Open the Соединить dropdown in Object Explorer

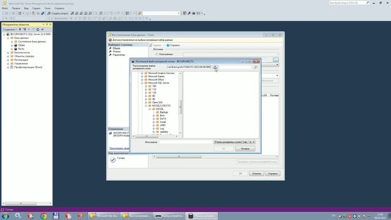click(10, 29)
